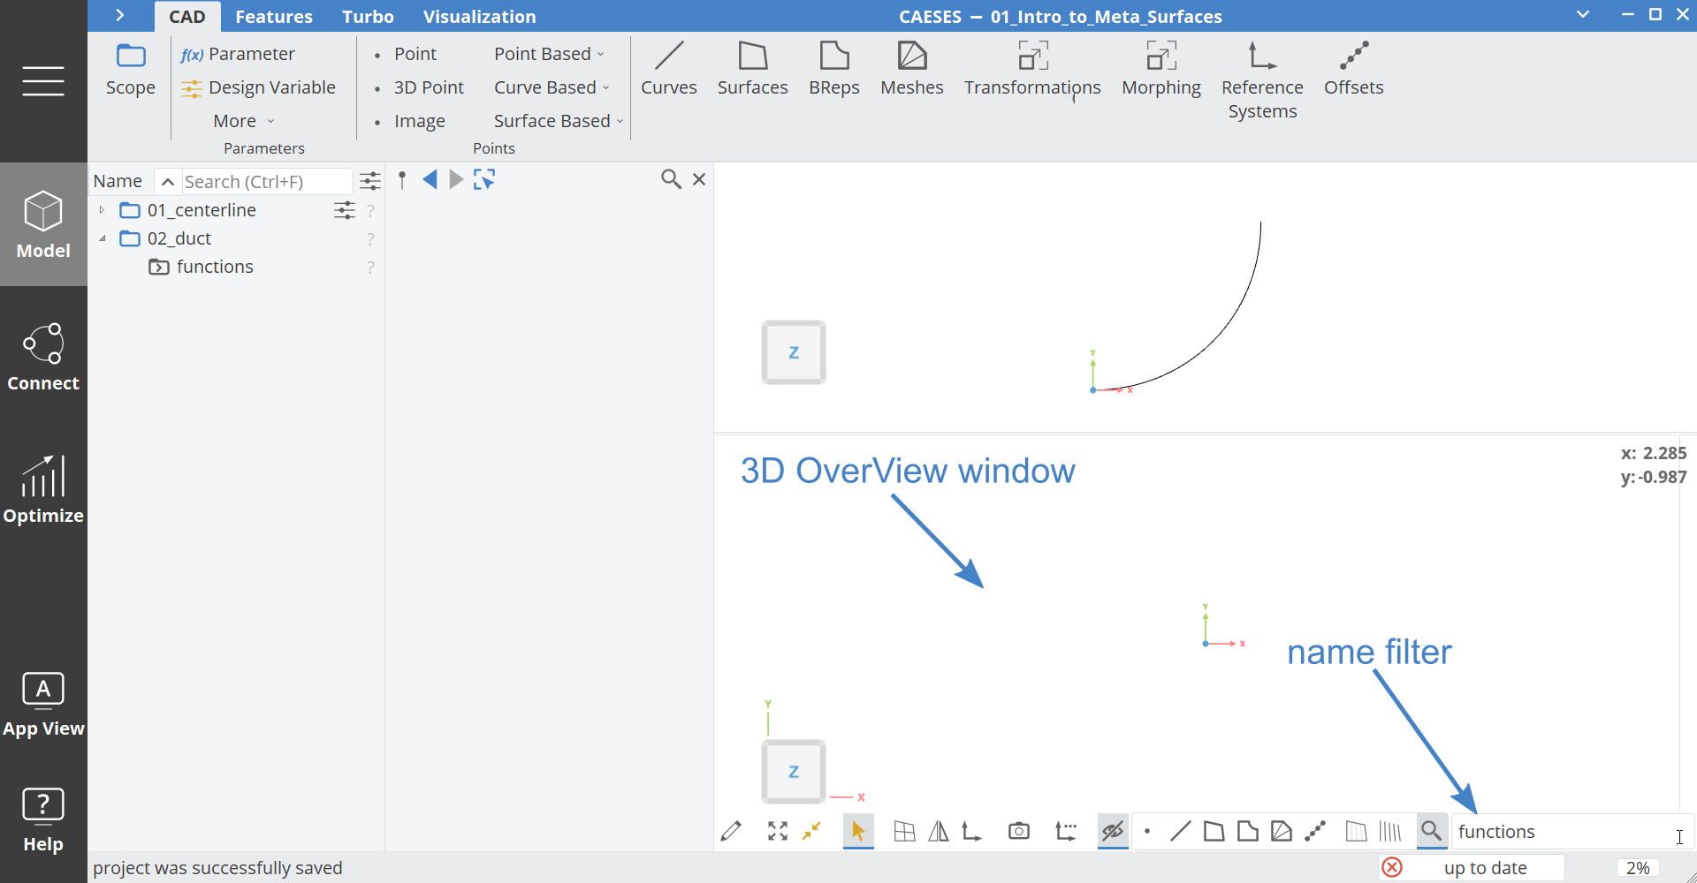1697x883 pixels.
Task: Open the Curve Based points dropdown
Action: point(552,87)
